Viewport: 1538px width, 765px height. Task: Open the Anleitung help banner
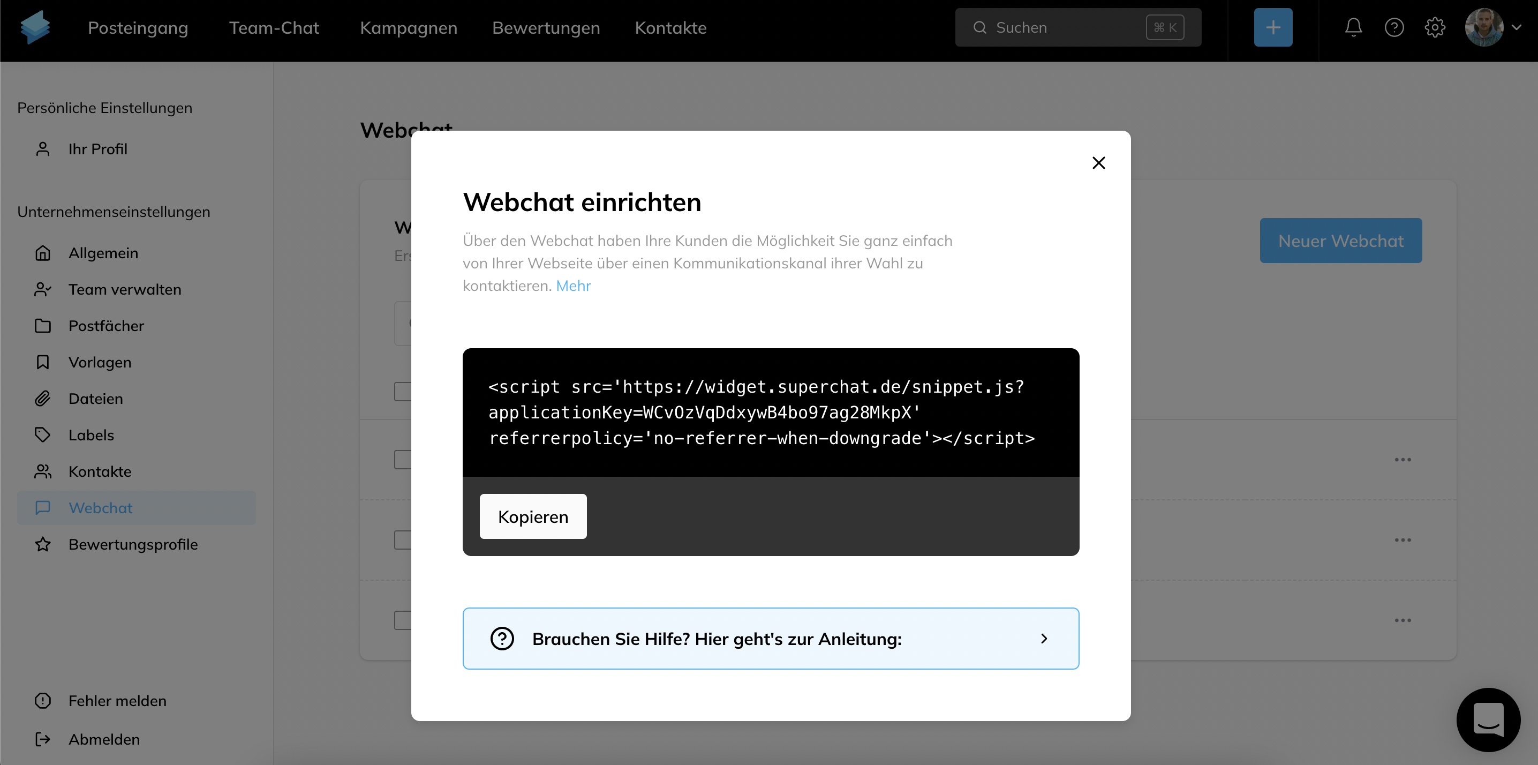(x=771, y=639)
